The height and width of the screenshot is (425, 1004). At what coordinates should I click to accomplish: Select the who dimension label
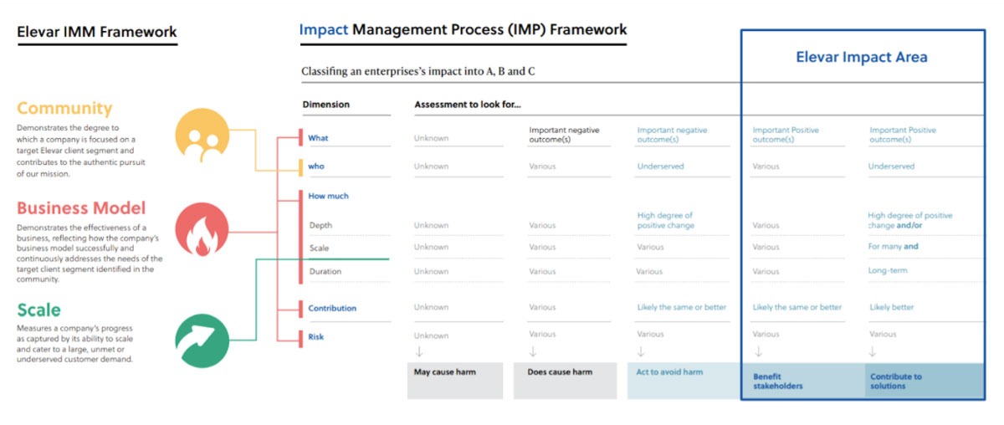(316, 166)
